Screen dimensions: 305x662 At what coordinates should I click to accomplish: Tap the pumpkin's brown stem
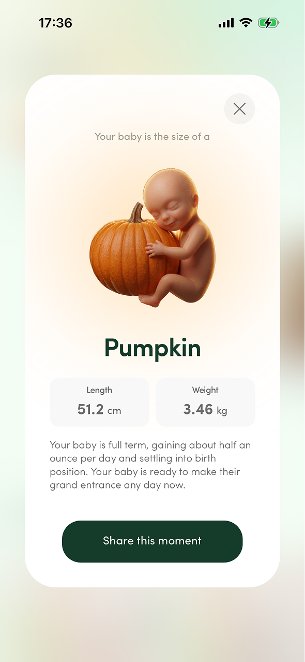(x=136, y=212)
